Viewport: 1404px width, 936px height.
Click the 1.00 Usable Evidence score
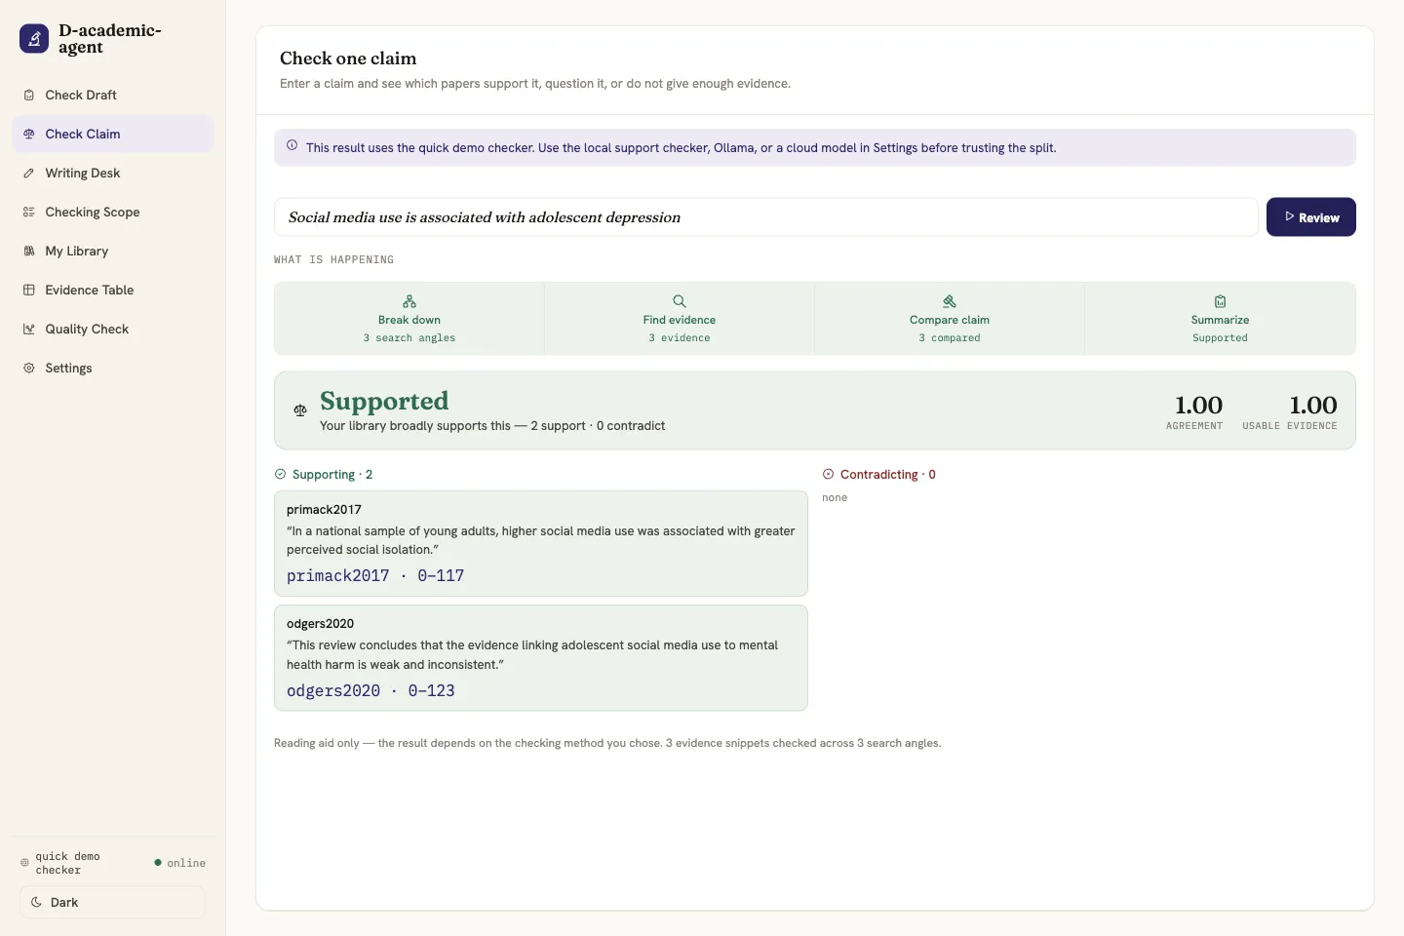(x=1313, y=405)
